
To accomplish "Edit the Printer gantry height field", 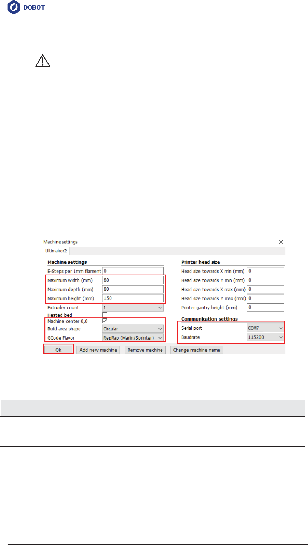I will [x=266, y=307].
